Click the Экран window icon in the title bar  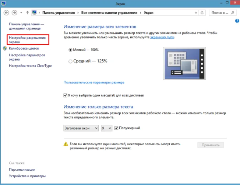[3, 3]
